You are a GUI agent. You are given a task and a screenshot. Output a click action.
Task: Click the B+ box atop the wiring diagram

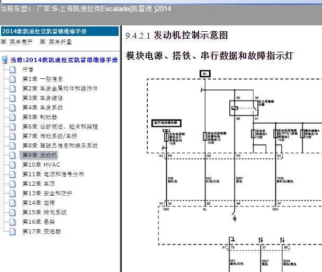coord(205,74)
